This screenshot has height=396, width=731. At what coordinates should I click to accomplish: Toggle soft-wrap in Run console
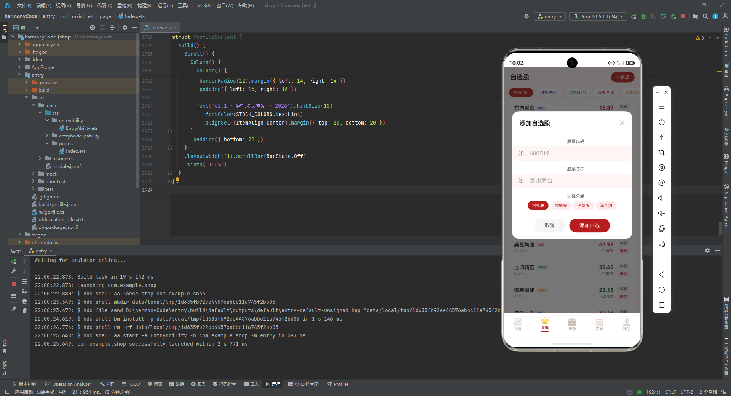[25, 282]
